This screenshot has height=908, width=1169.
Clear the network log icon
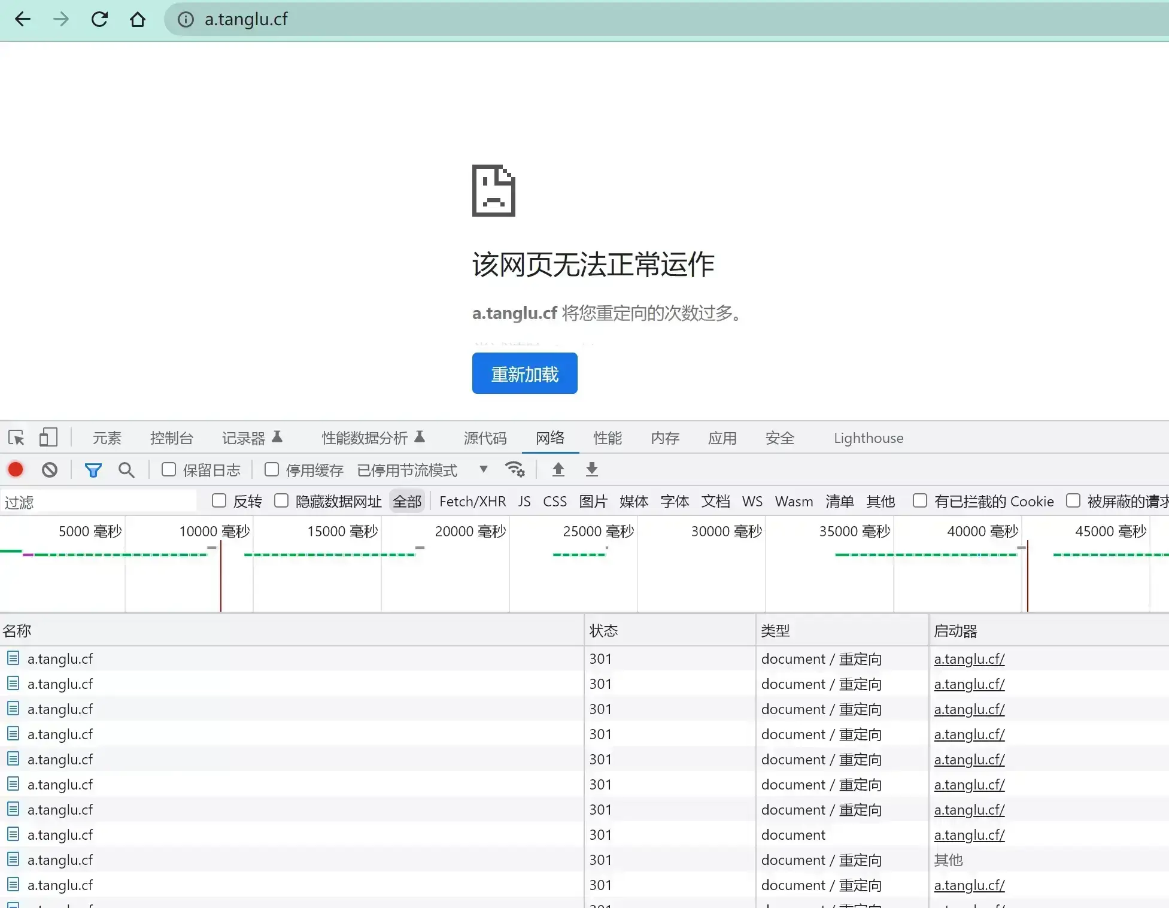(50, 470)
